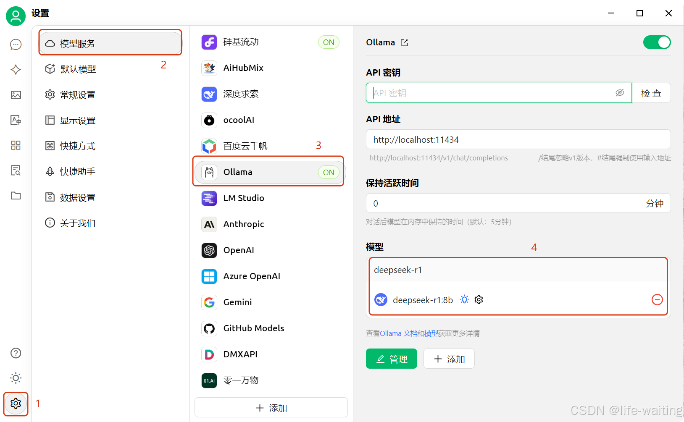Select 默认模型 settings menu
Screen dimensions: 684x422
(110, 69)
